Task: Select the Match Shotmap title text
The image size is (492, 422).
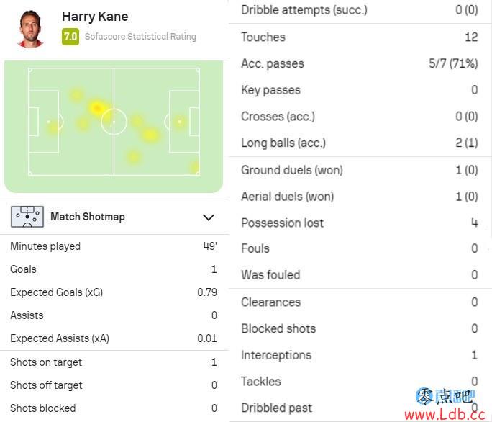Action: pyautogui.click(x=88, y=217)
